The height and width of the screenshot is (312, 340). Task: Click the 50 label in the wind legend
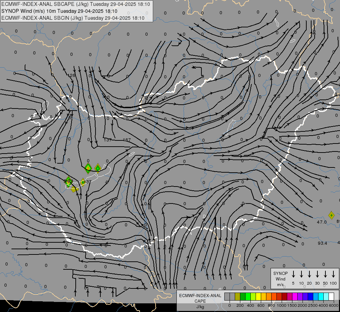tap(325, 283)
